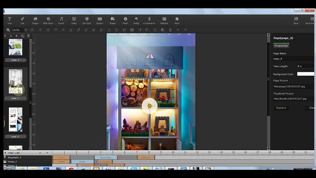Select the page_4 thumbnail
316x178 pixels.
point(15,47)
